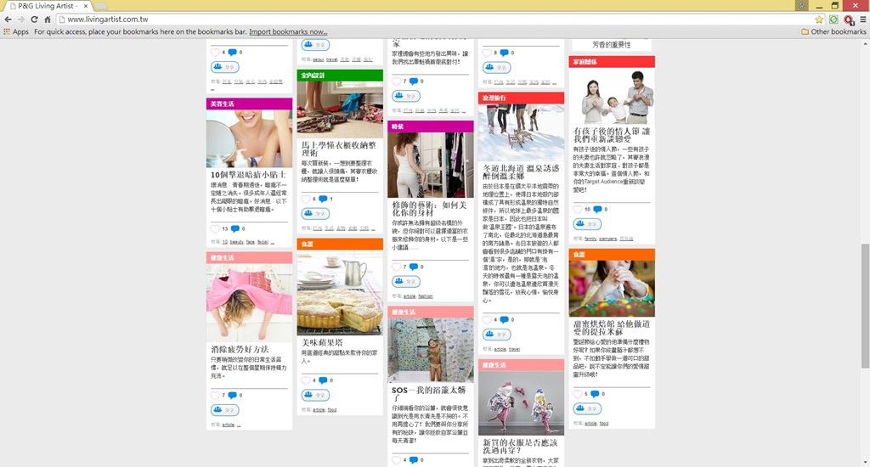Select the P&G Living Artist tab

click(x=48, y=6)
